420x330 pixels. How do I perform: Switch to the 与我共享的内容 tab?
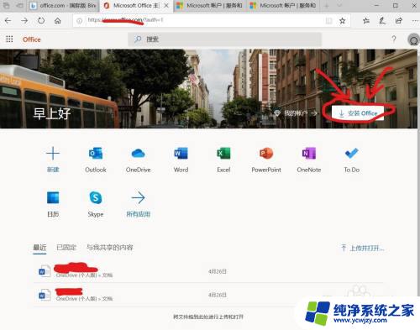point(109,248)
